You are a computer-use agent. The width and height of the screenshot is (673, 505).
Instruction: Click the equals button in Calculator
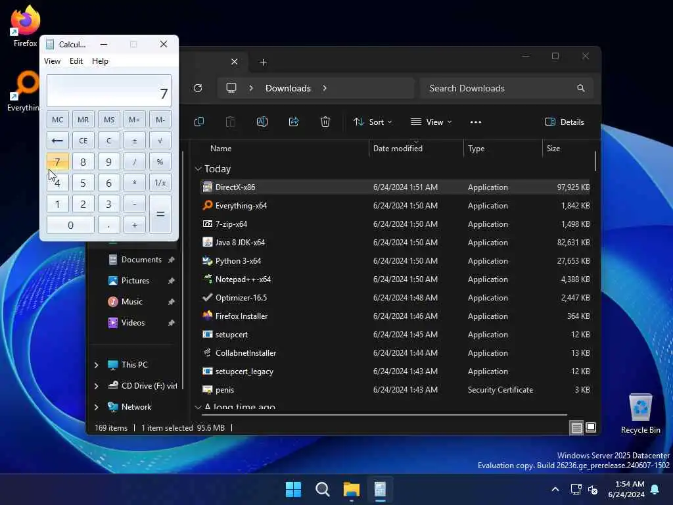(x=160, y=214)
